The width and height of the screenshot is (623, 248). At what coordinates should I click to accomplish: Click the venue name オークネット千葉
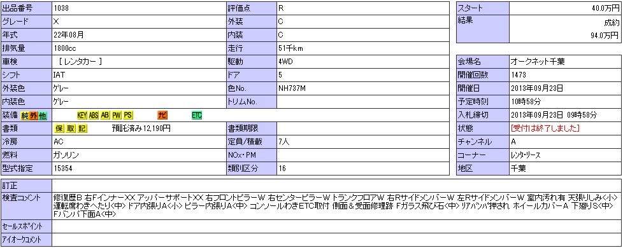537,62
